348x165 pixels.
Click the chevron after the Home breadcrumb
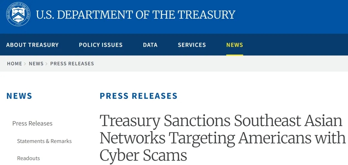tap(25, 64)
